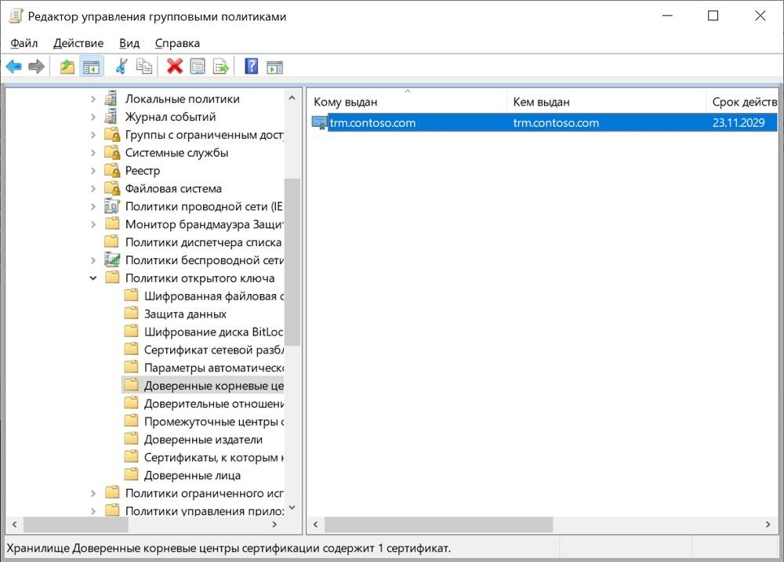
Task: Click the Системные службы folder icon
Action: [112, 153]
